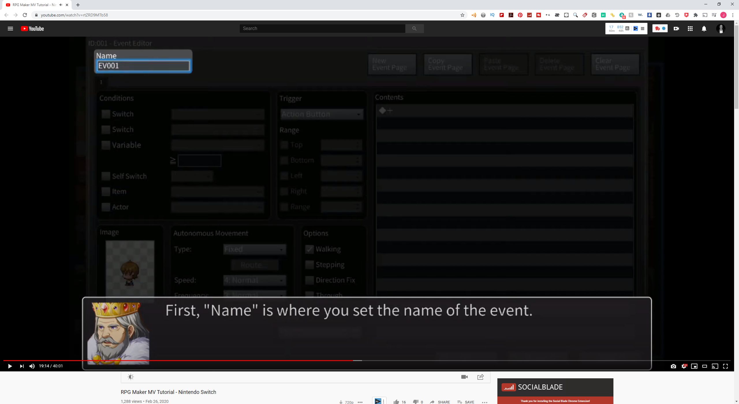
Task: Download the video at 720p
Action: click(x=346, y=402)
